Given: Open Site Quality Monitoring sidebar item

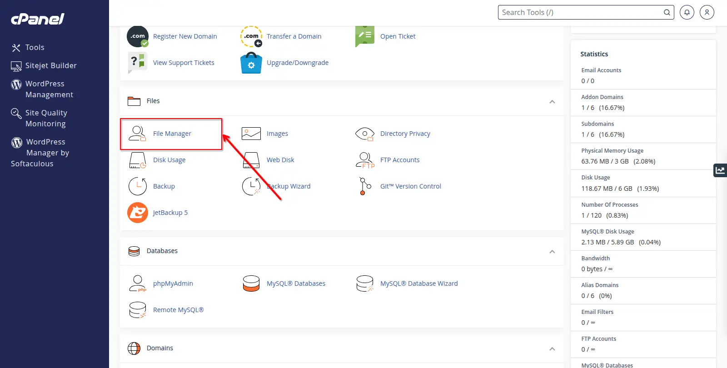Looking at the screenshot, I should click(46, 118).
